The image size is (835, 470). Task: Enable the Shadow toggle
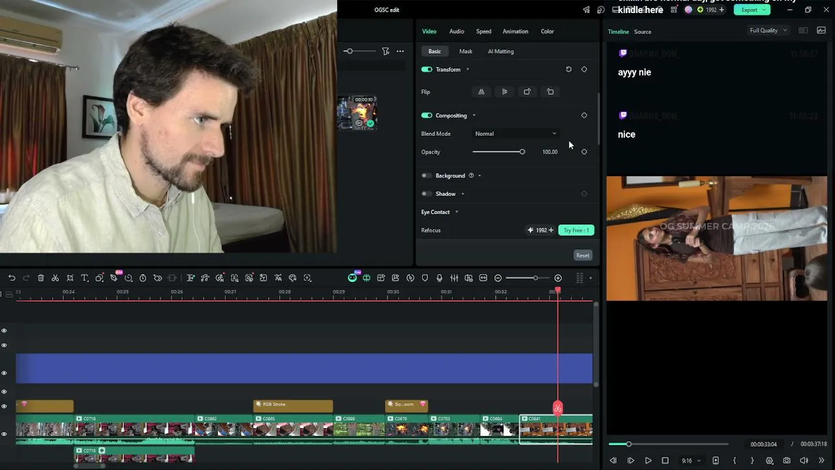point(427,194)
